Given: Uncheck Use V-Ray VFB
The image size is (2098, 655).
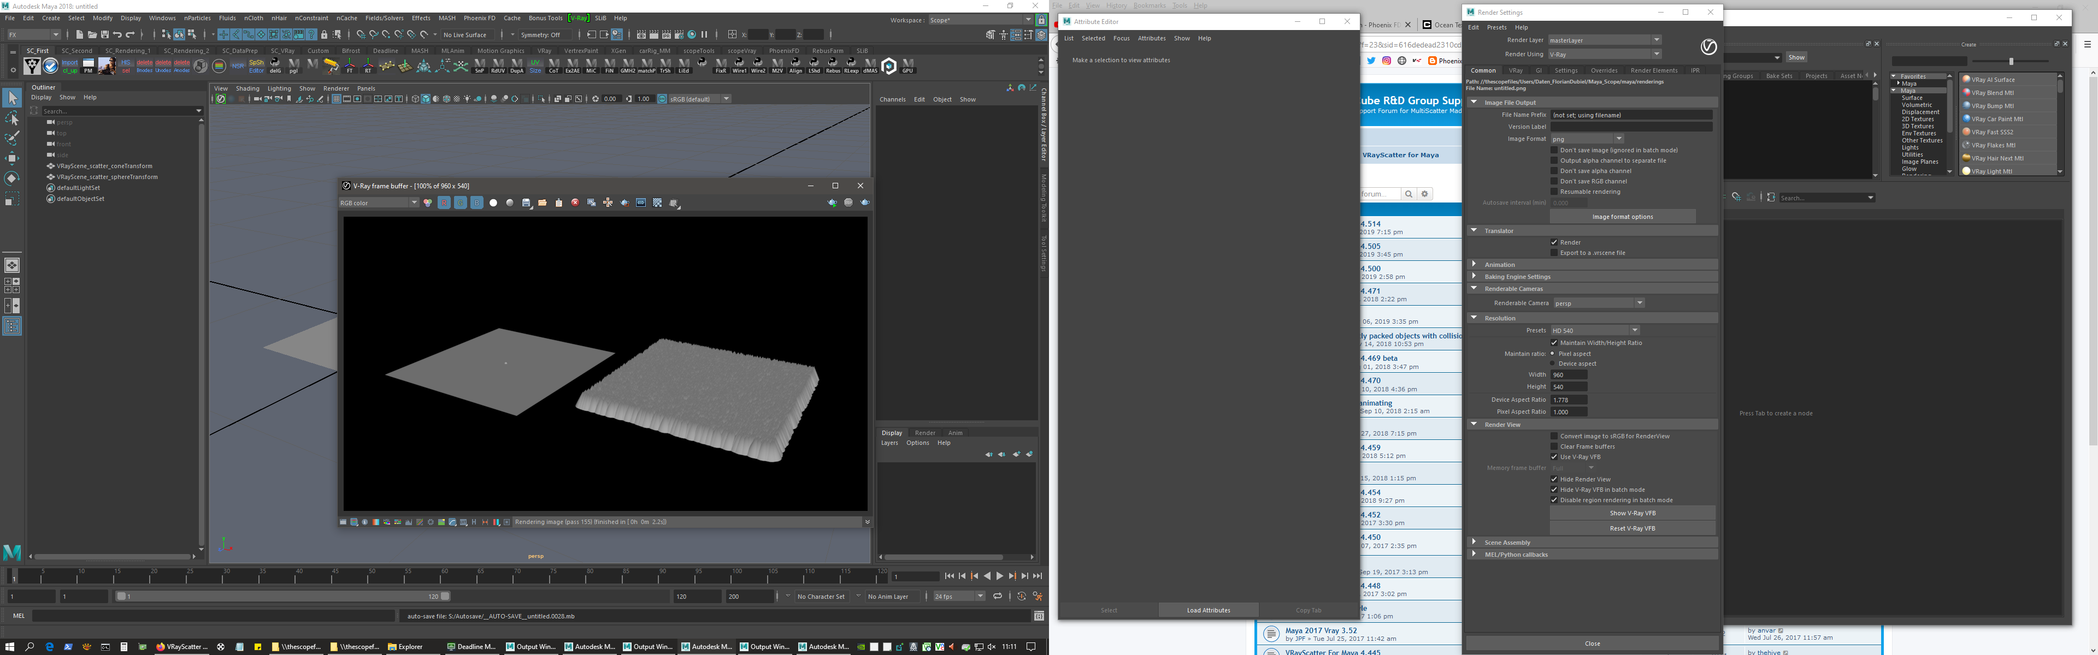Looking at the screenshot, I should click(x=1554, y=457).
